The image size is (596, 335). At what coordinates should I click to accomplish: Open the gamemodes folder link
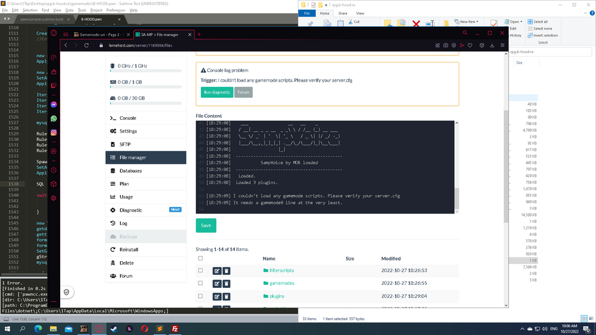(x=282, y=283)
